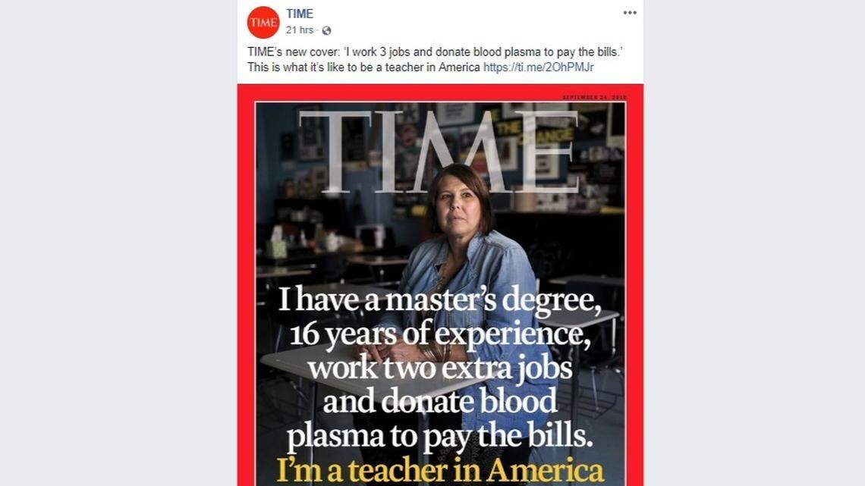
Task: Click the large TIME masthead on the cover
Action: tap(439, 152)
